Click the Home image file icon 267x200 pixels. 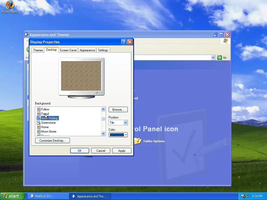39,127
